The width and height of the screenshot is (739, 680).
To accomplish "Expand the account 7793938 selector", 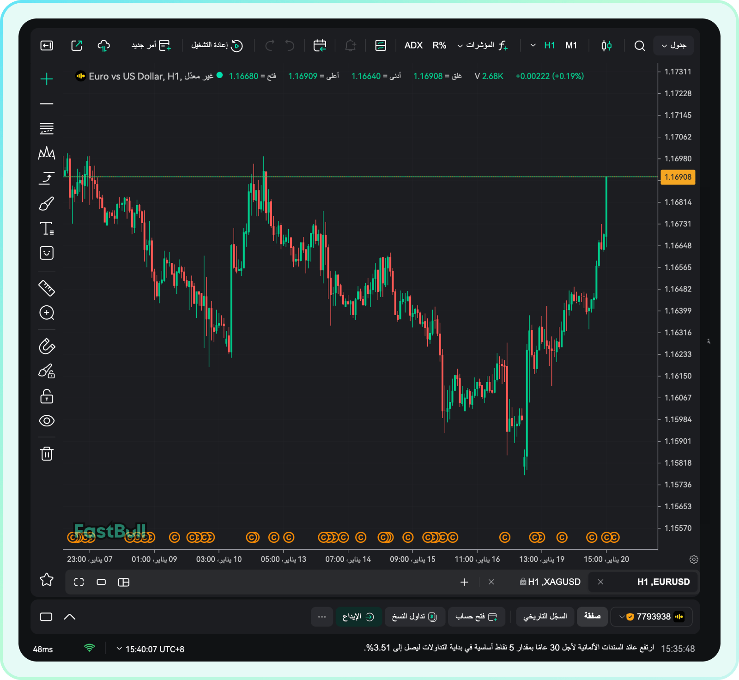I will point(651,617).
